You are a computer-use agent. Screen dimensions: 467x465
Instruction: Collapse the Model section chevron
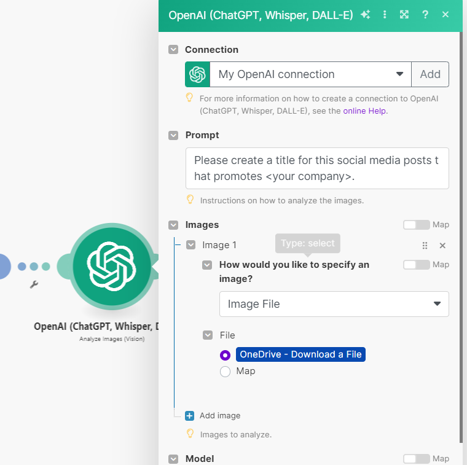coord(173,459)
